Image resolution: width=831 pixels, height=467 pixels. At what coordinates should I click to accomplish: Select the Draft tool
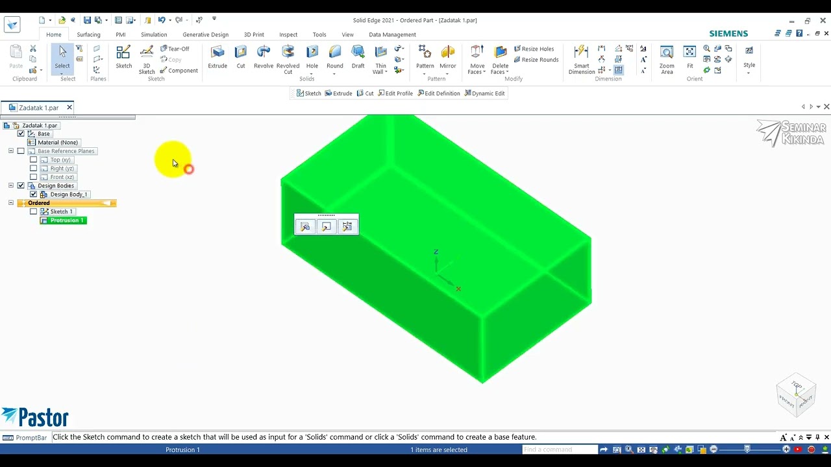pyautogui.click(x=358, y=57)
